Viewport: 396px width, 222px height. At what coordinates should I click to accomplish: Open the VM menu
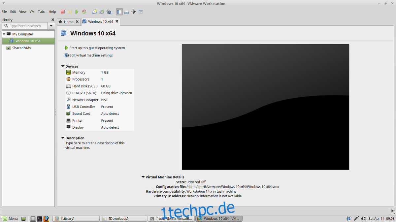[32, 12]
